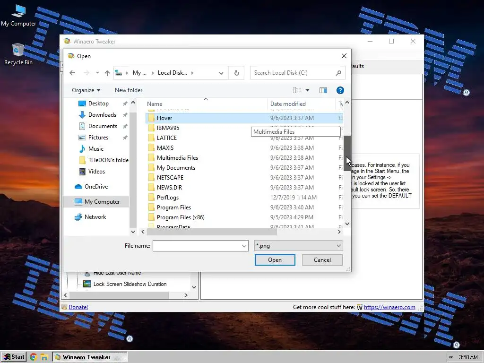Select the NEWS.DIR folder
This screenshot has height=363, width=484.
click(x=244, y=187)
